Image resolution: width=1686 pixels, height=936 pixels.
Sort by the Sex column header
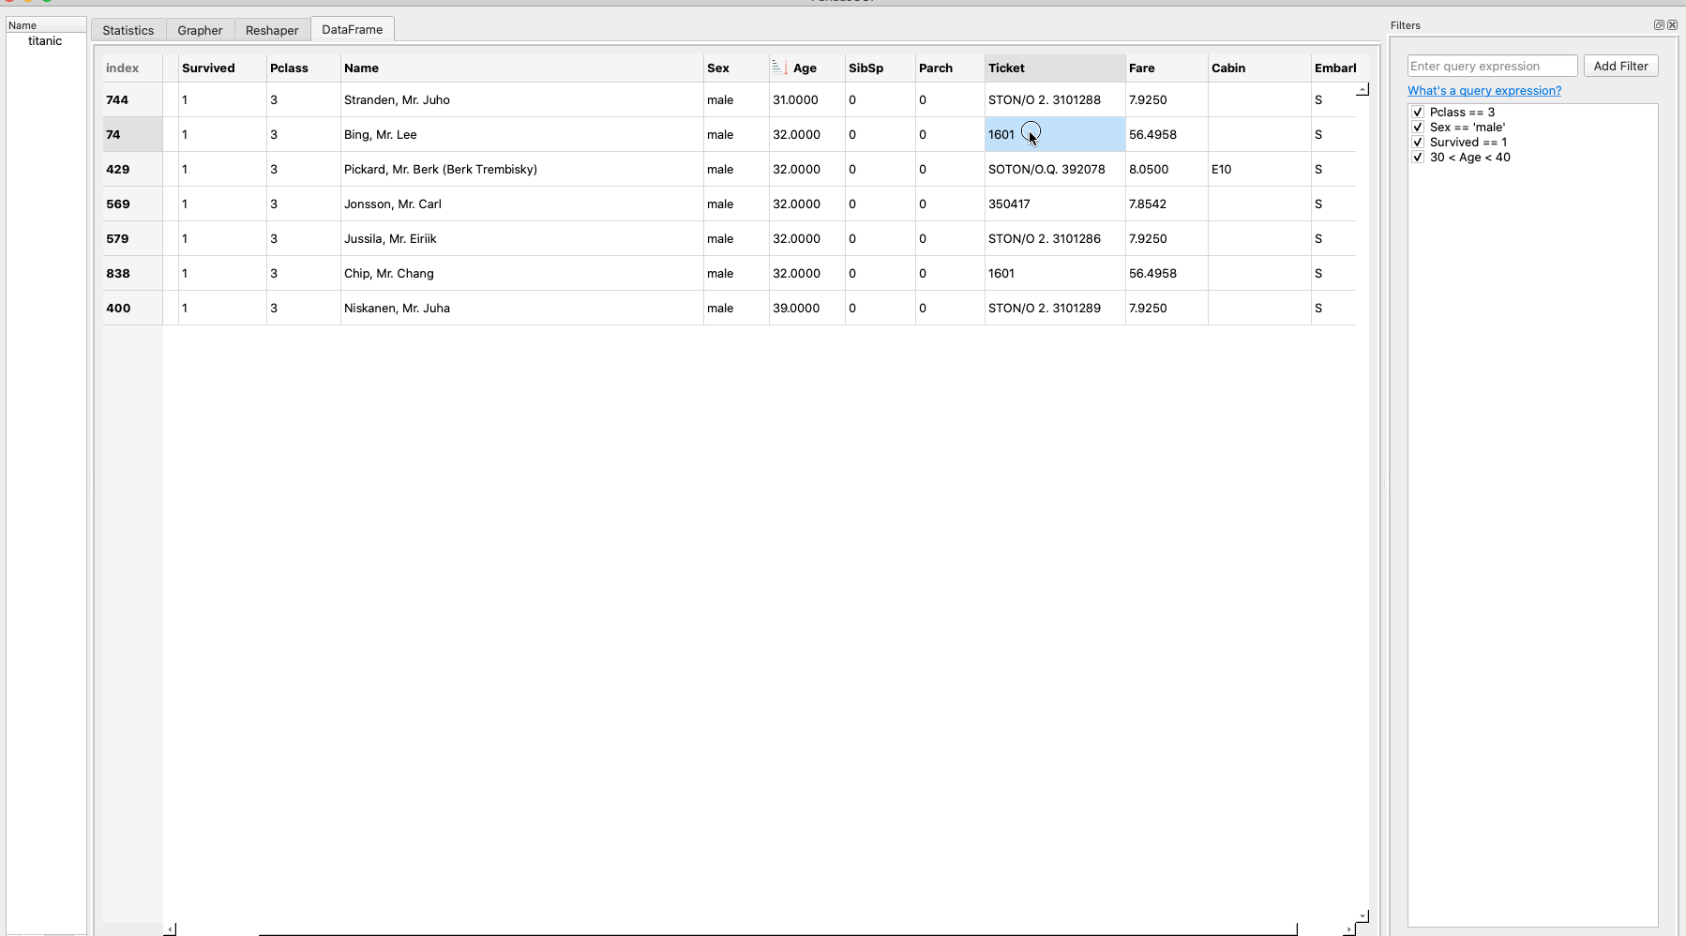[736, 68]
